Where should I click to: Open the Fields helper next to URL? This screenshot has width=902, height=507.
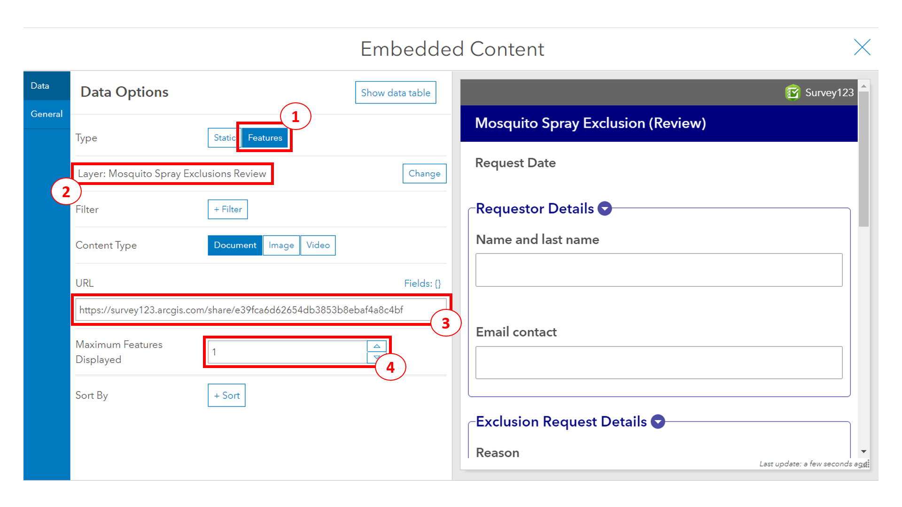(x=422, y=283)
